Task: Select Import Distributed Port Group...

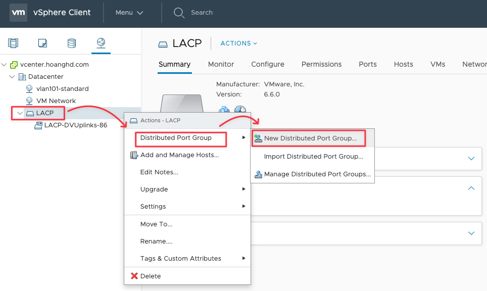Action: (312, 157)
